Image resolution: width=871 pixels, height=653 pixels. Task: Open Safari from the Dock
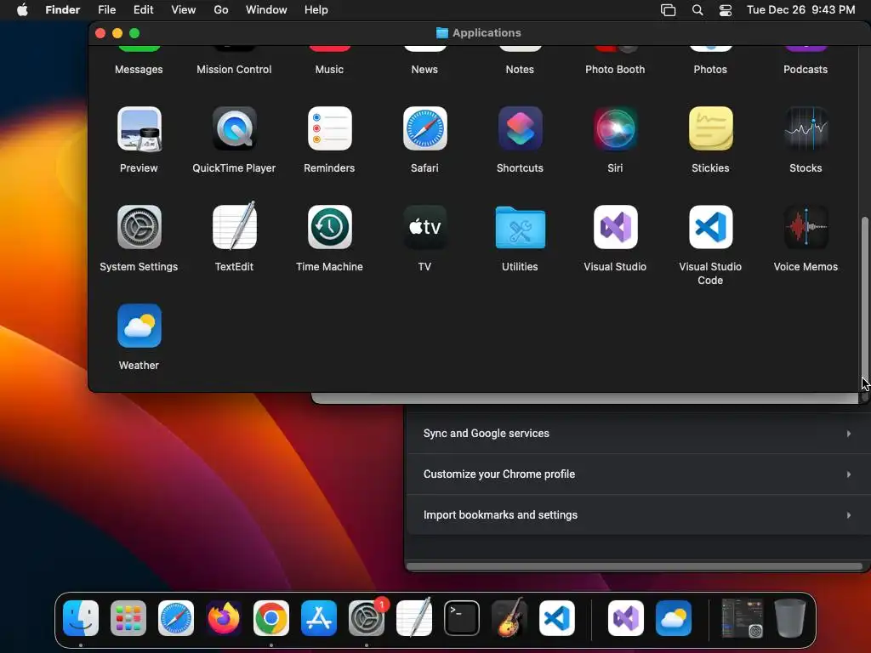(x=176, y=618)
